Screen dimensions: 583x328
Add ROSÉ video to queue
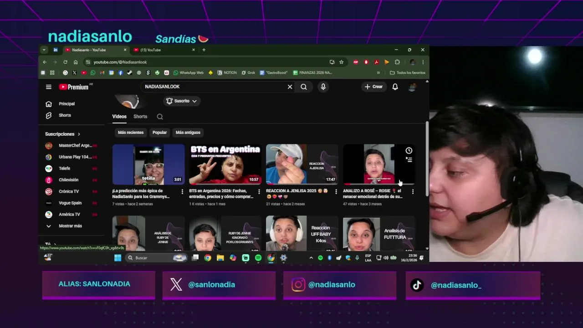(x=409, y=159)
